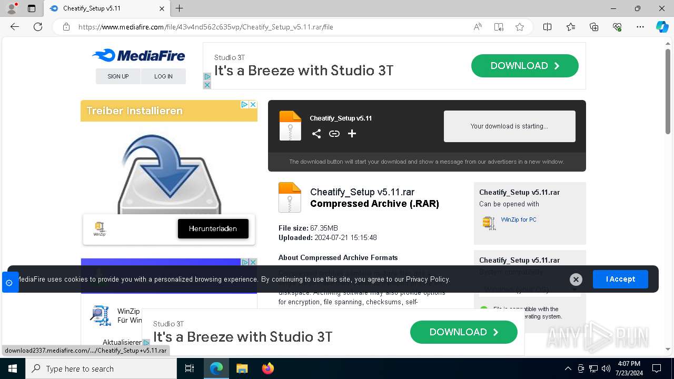Open WinZip for PC link
The image size is (674, 379).
tap(519, 220)
